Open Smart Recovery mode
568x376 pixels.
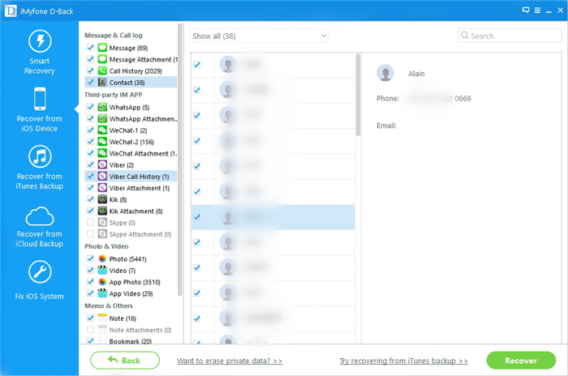(x=40, y=53)
